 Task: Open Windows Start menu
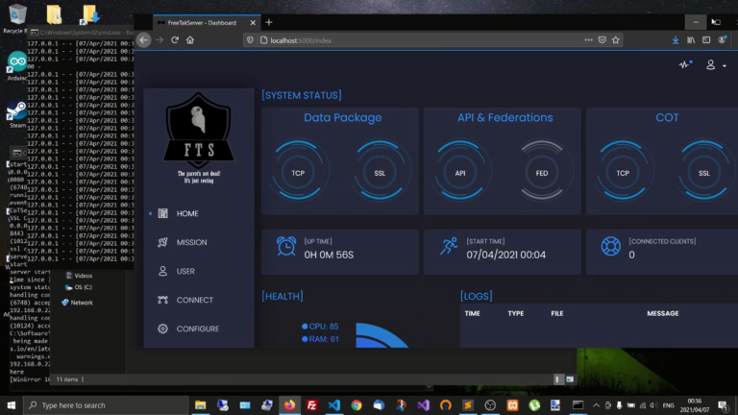pyautogui.click(x=12, y=405)
